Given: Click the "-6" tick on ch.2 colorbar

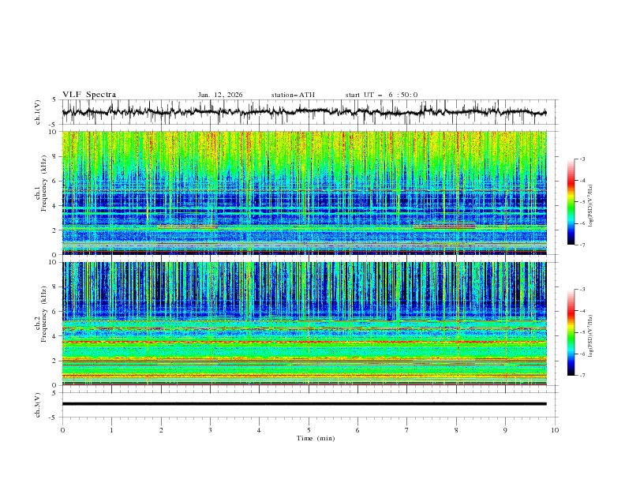Looking at the screenshot, I should click(x=582, y=354).
